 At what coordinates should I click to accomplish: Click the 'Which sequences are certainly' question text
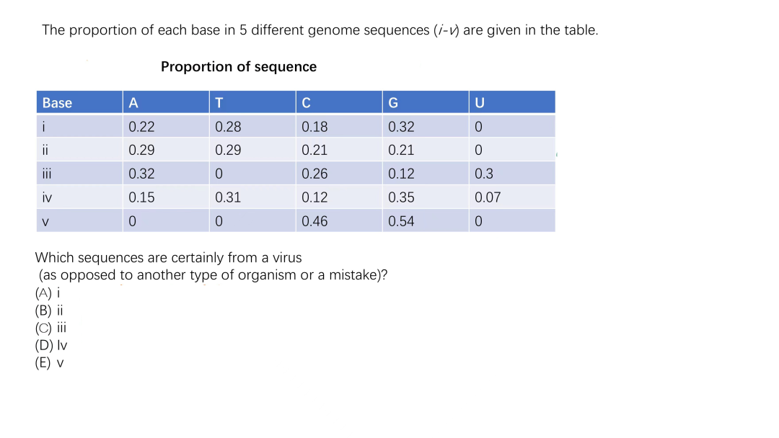[x=168, y=258]
